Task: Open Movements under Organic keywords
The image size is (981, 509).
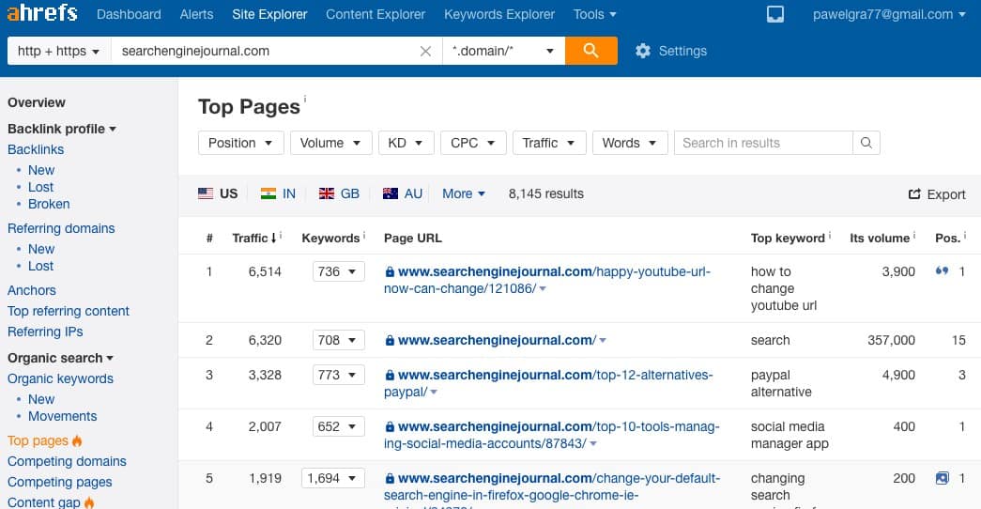Action: tap(63, 416)
